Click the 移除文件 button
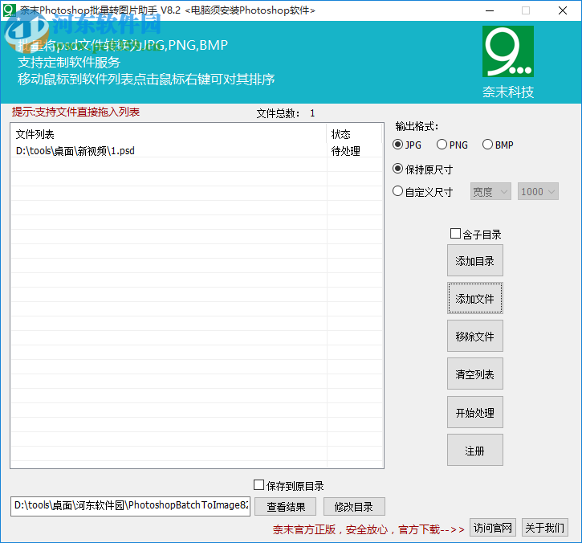The image size is (582, 543). [x=475, y=336]
